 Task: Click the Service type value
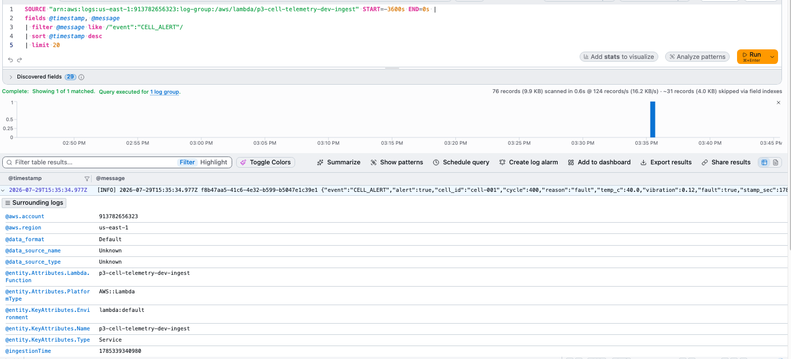110,340
